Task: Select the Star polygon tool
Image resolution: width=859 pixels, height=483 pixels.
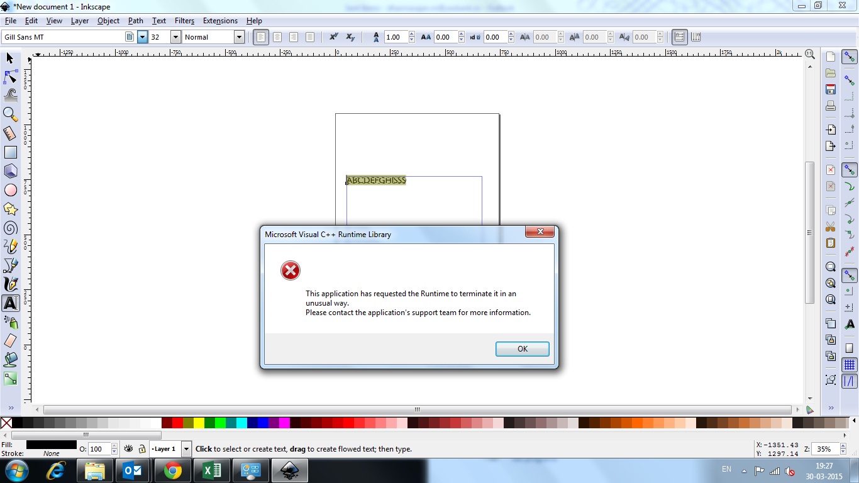Action: coord(10,209)
